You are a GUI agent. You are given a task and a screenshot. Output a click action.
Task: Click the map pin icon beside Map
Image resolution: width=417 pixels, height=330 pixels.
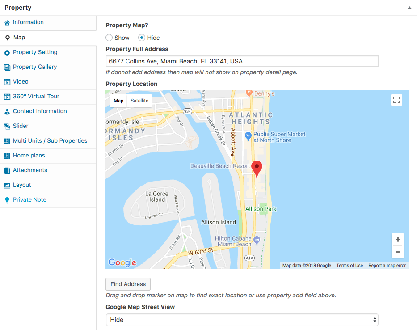[8, 38]
